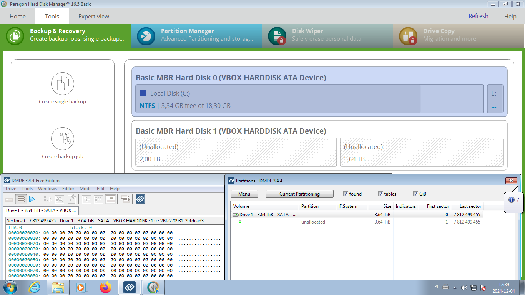Toggle the "GiB" checkbox

pos(415,194)
